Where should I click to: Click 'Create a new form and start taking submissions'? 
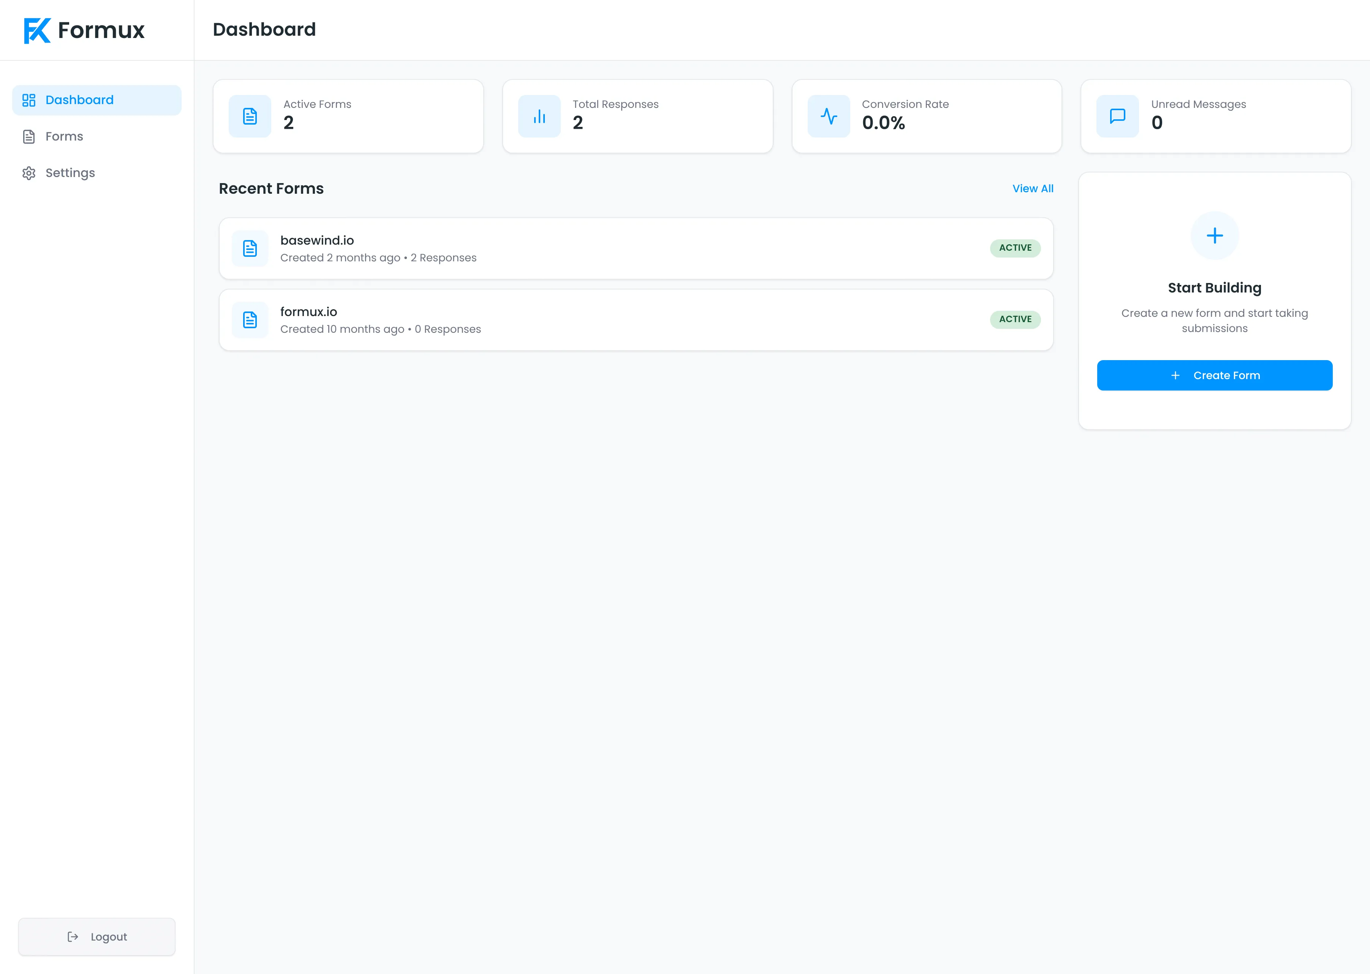[x=1215, y=321]
